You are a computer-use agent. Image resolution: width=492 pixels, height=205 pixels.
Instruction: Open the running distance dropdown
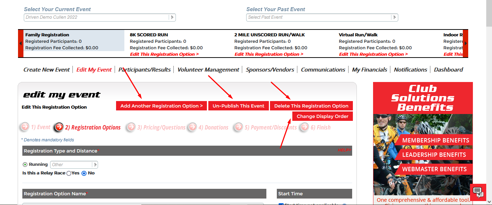tap(95, 165)
